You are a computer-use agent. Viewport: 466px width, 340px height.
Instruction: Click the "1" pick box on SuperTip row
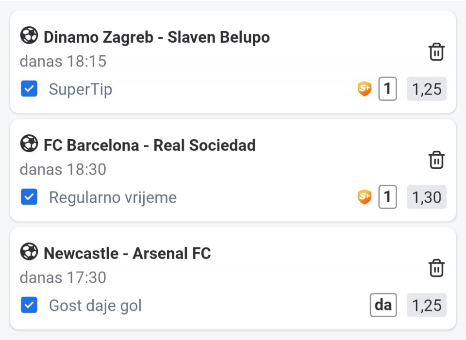(x=387, y=89)
